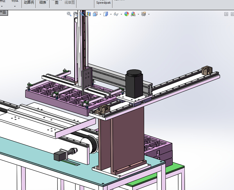
Task: Select the black cylindrical motor in model
Action: (x=134, y=83)
